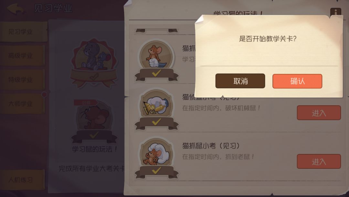Click the checkmark under the Tom medal
The height and width of the screenshot is (197, 349).
pyautogui.click(x=94, y=77)
